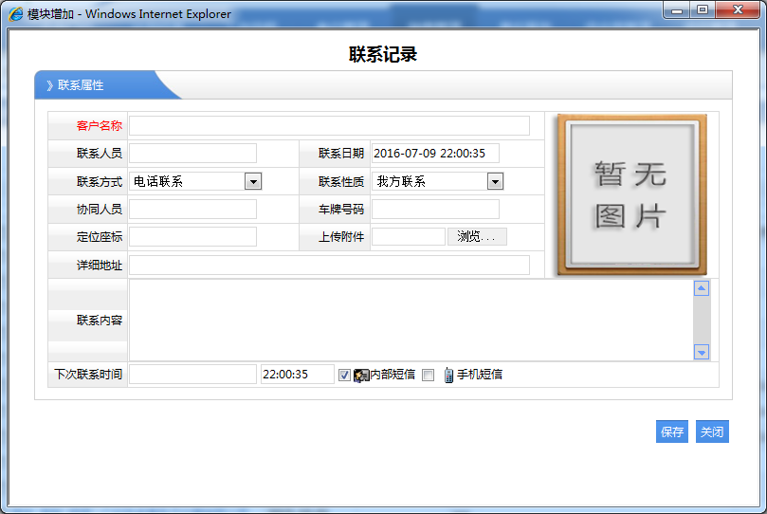Click the 暂无图片 placeholder picture frame

pyautogui.click(x=631, y=194)
